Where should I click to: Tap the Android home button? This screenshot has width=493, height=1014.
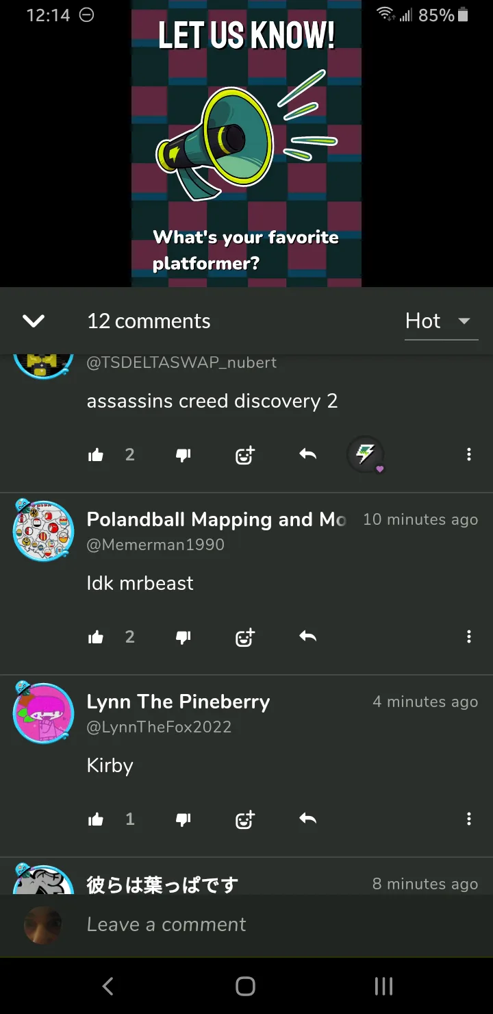pos(245,987)
